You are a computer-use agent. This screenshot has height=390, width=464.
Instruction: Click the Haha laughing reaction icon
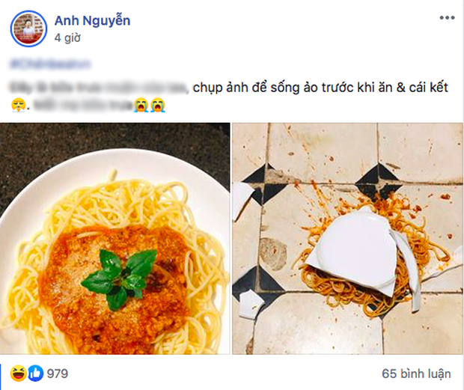19,374
